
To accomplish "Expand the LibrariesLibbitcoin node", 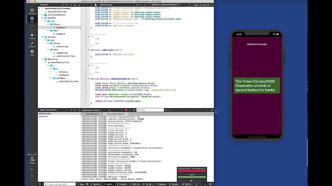I will click(x=42, y=15).
